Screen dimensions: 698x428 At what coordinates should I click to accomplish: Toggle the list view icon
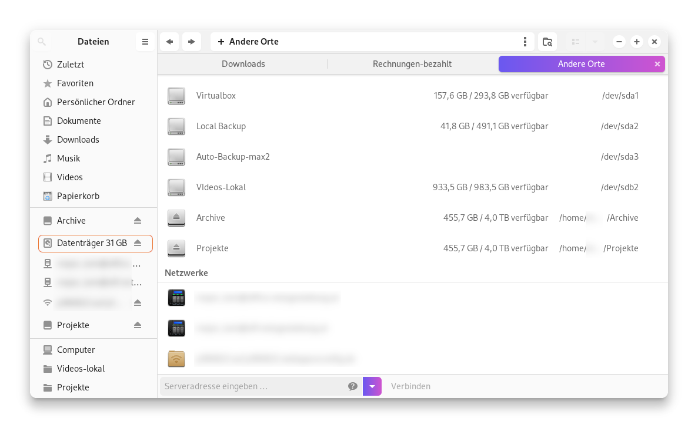tap(576, 42)
